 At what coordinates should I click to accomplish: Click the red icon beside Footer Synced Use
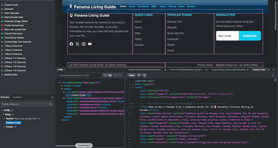point(2,25)
